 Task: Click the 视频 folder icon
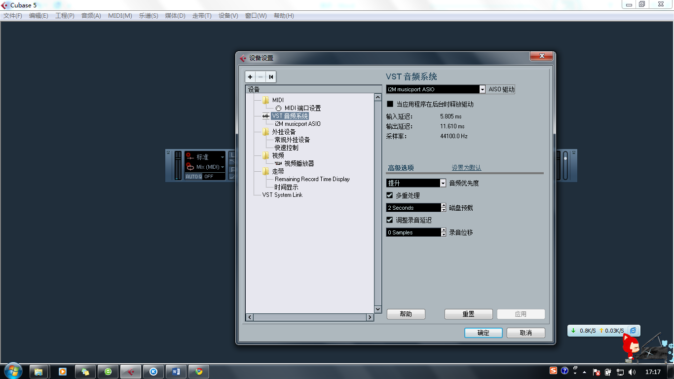(266, 155)
